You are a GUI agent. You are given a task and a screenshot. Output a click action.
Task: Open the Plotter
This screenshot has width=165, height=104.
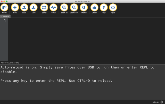coord(53,8)
